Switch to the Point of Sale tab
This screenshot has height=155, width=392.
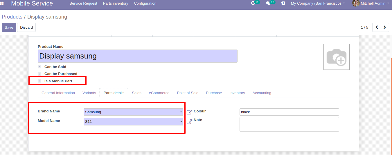[188, 93]
